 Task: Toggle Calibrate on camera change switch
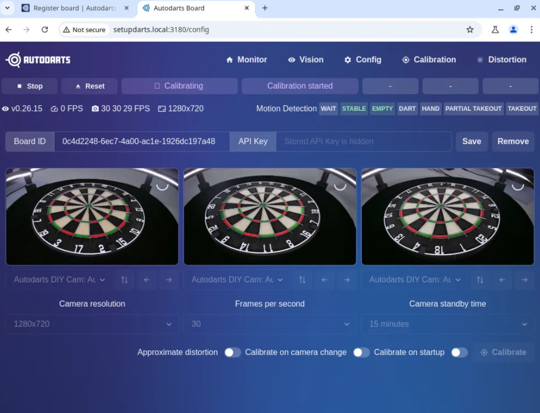(361, 353)
